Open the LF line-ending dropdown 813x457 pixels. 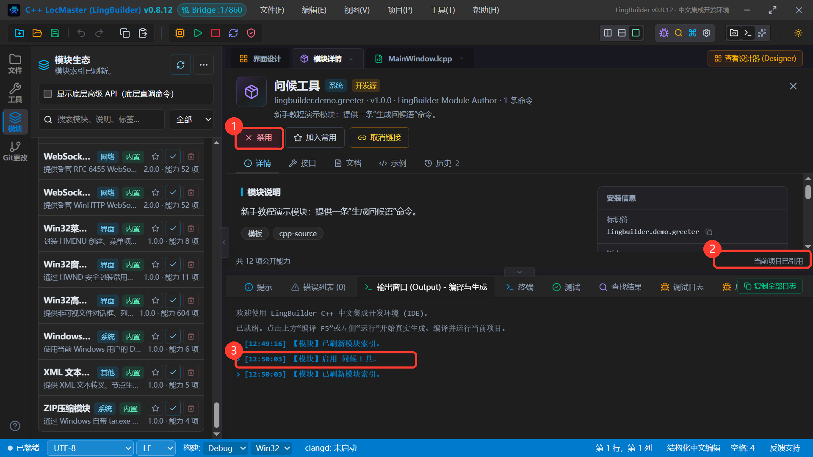coord(156,448)
